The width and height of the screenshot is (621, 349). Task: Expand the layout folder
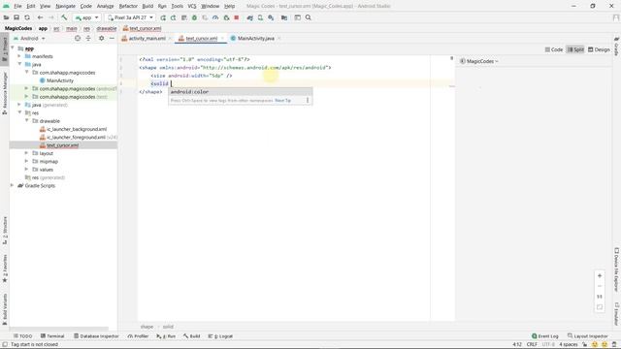point(26,153)
